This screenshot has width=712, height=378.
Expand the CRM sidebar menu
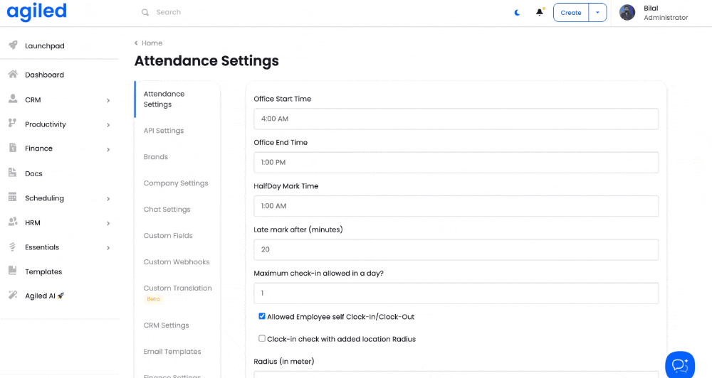[x=108, y=100]
